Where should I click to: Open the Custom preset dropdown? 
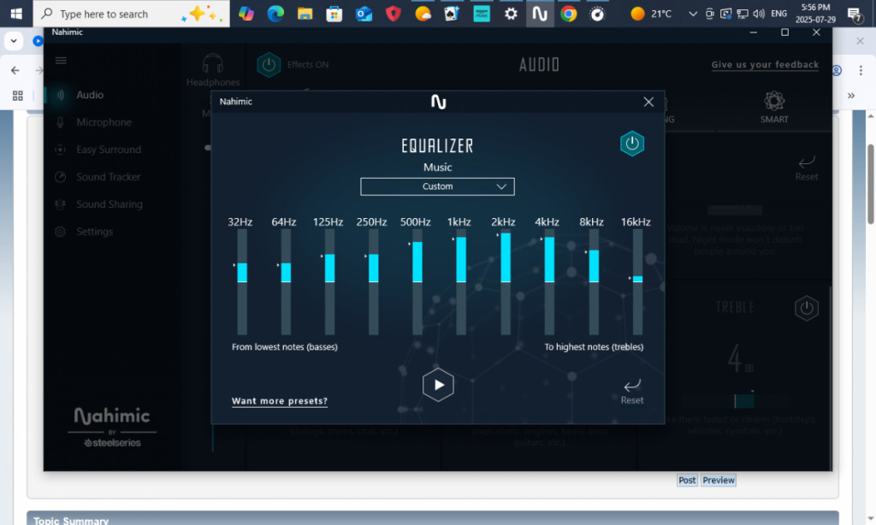pos(437,186)
